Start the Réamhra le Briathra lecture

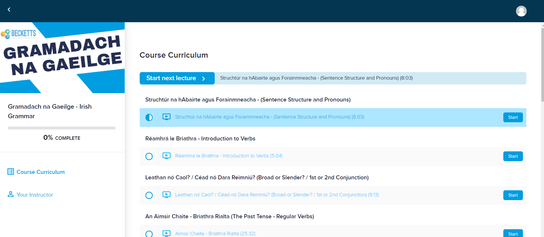coord(513,156)
